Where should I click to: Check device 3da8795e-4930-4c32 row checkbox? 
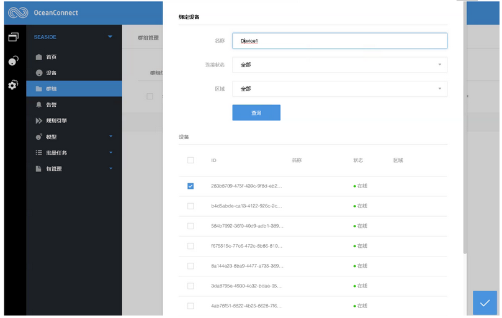190,286
